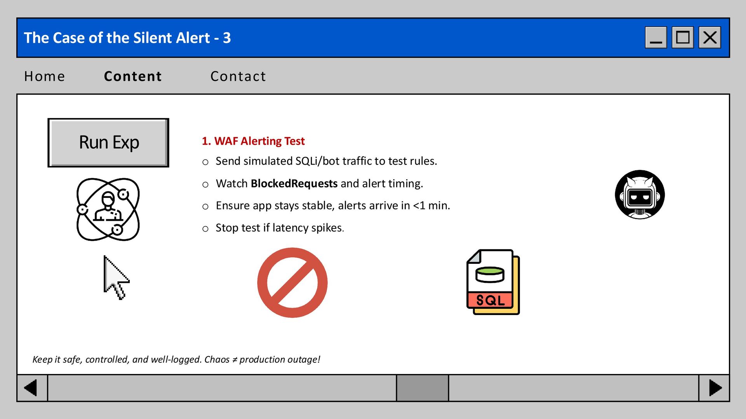Close the Silent Alert window
The height and width of the screenshot is (419, 746).
point(710,38)
